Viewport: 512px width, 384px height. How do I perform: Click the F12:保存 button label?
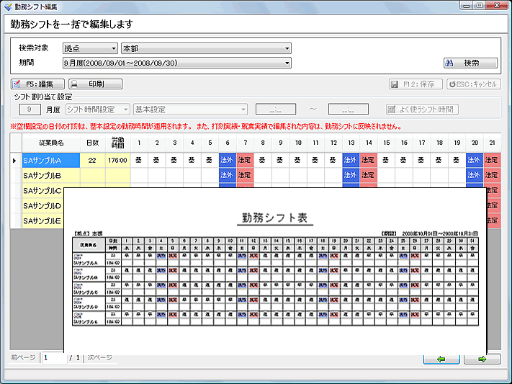(419, 84)
